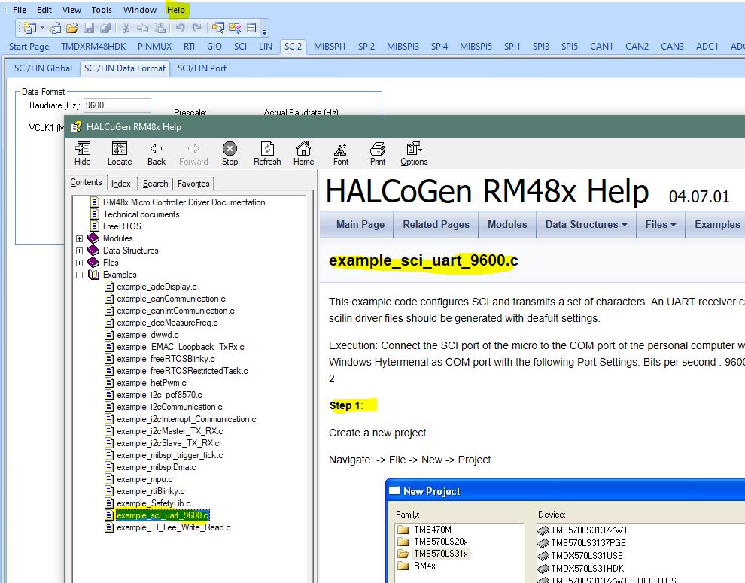745x583 pixels.
Task: Click the Locate icon in Help toolbar
Action: click(119, 153)
